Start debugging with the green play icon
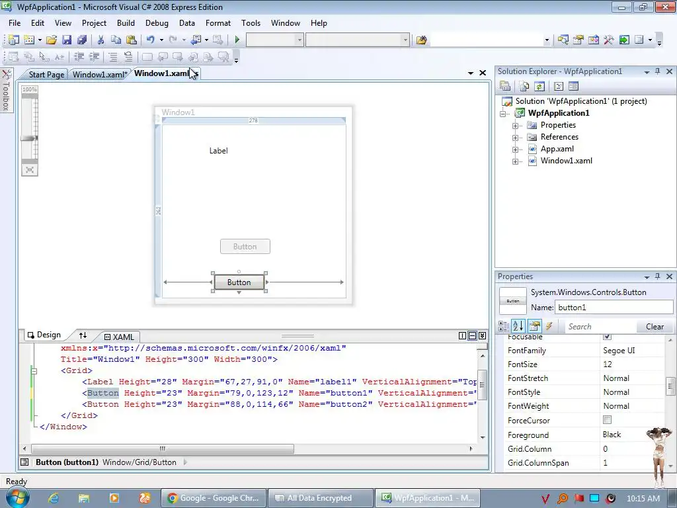This screenshot has height=508, width=677. click(237, 40)
